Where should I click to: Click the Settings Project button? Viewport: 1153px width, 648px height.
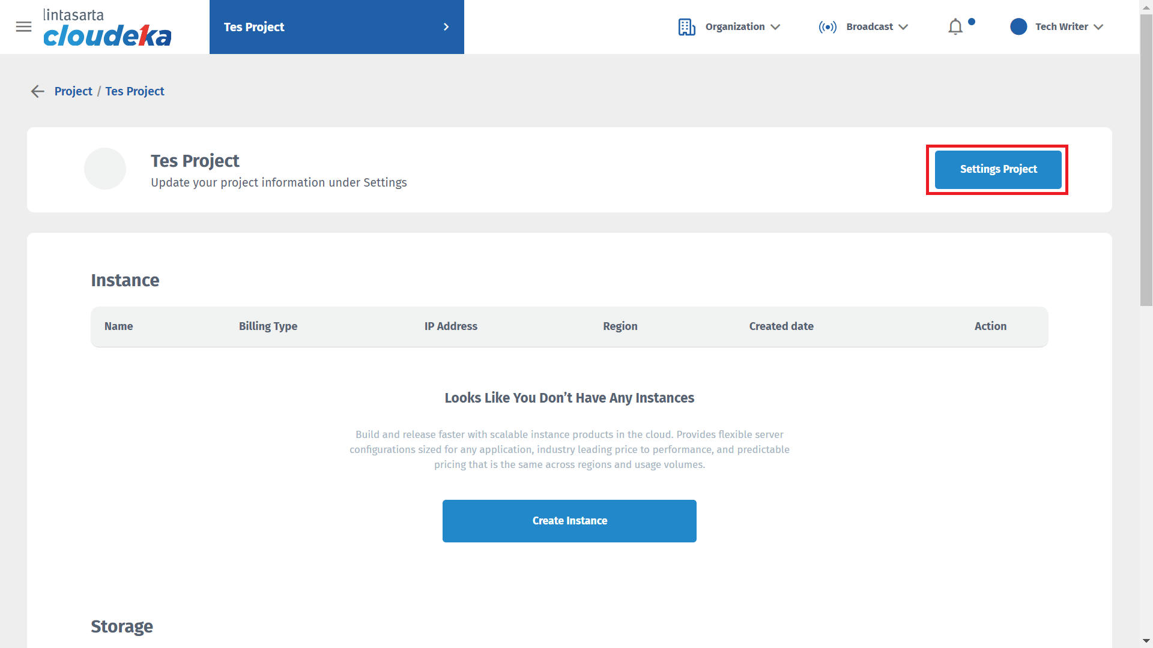pyautogui.click(x=998, y=169)
